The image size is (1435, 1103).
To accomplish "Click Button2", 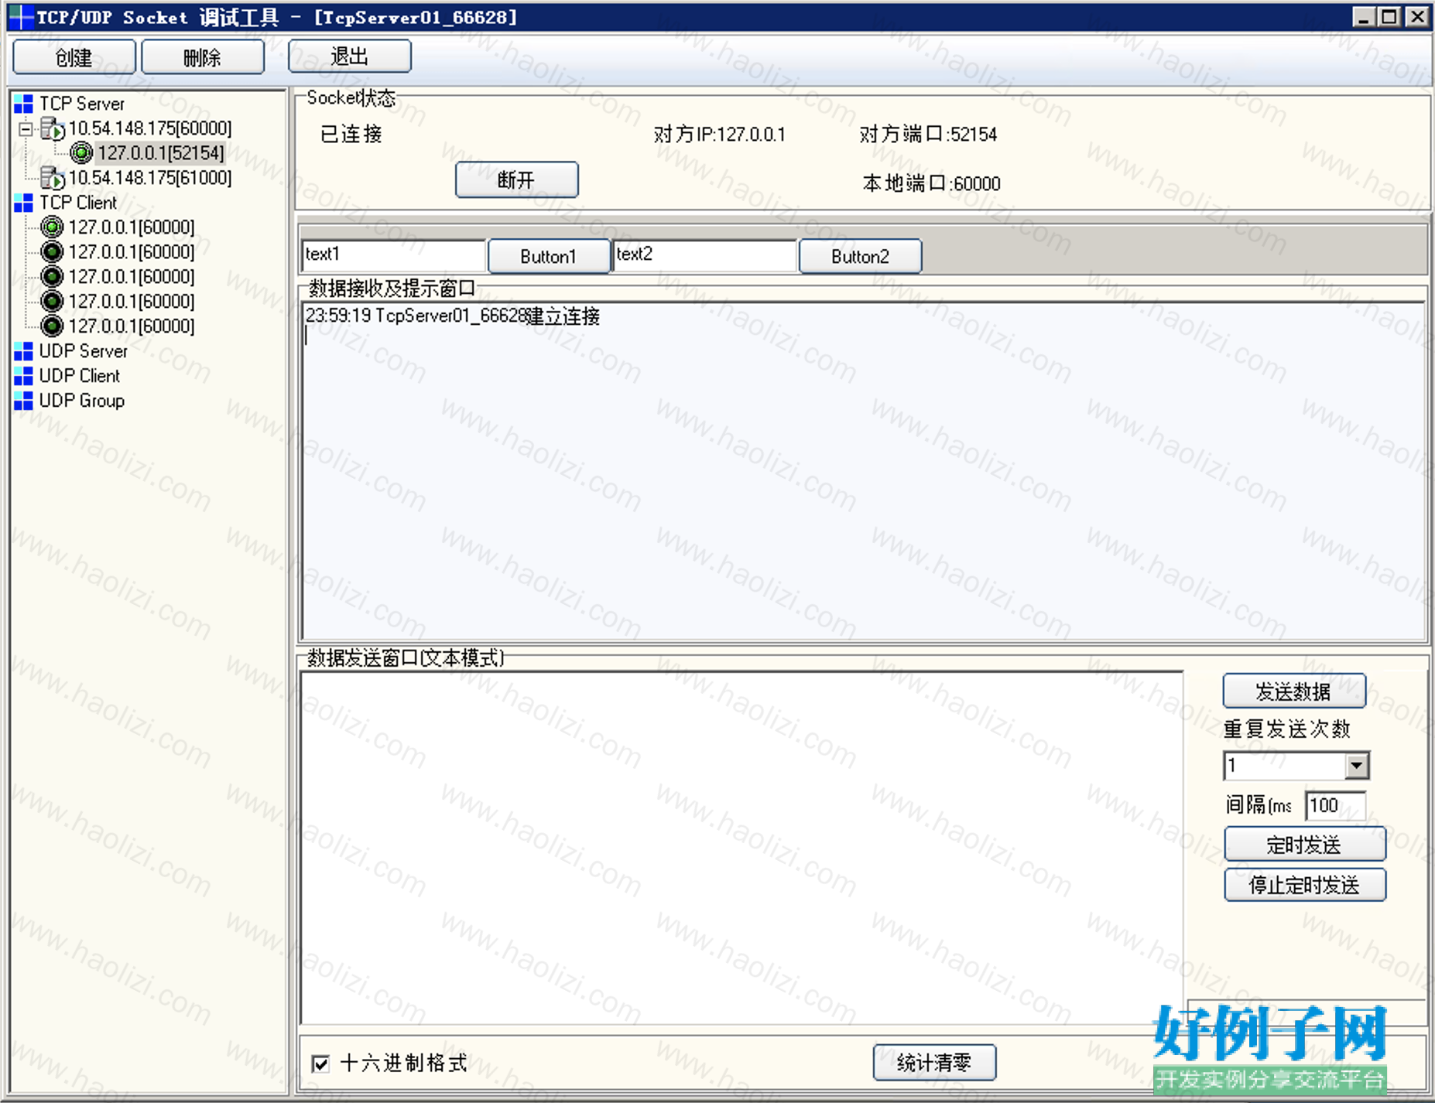I will (x=860, y=256).
